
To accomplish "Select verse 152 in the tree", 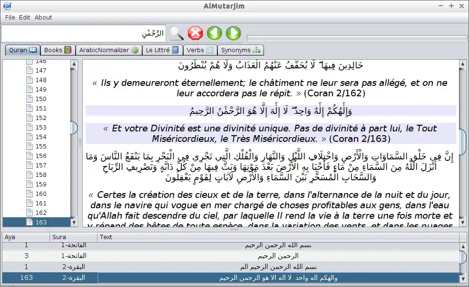I will (x=36, y=118).
